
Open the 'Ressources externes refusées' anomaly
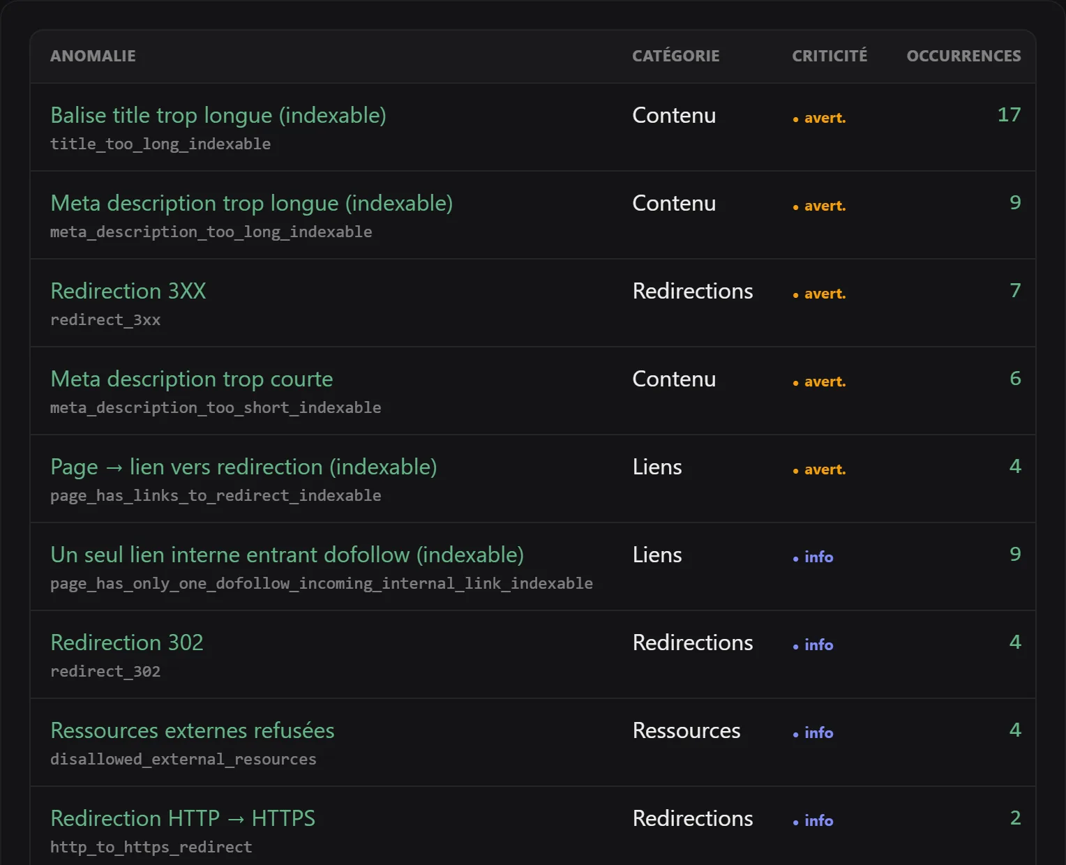[x=193, y=731]
